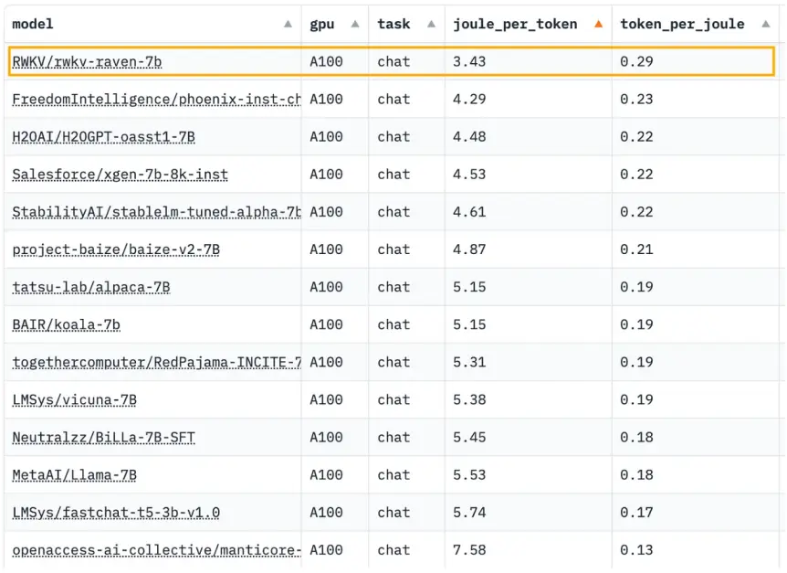Screen dimensions: 787x573
Task: Open openaccess-ai-collective/manticore link
Action: coord(157,550)
